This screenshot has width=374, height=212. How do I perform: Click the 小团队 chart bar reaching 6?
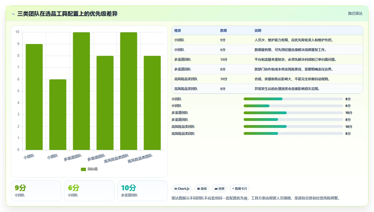pos(58,115)
